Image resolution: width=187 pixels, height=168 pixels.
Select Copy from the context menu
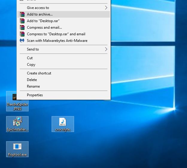tap(31, 65)
